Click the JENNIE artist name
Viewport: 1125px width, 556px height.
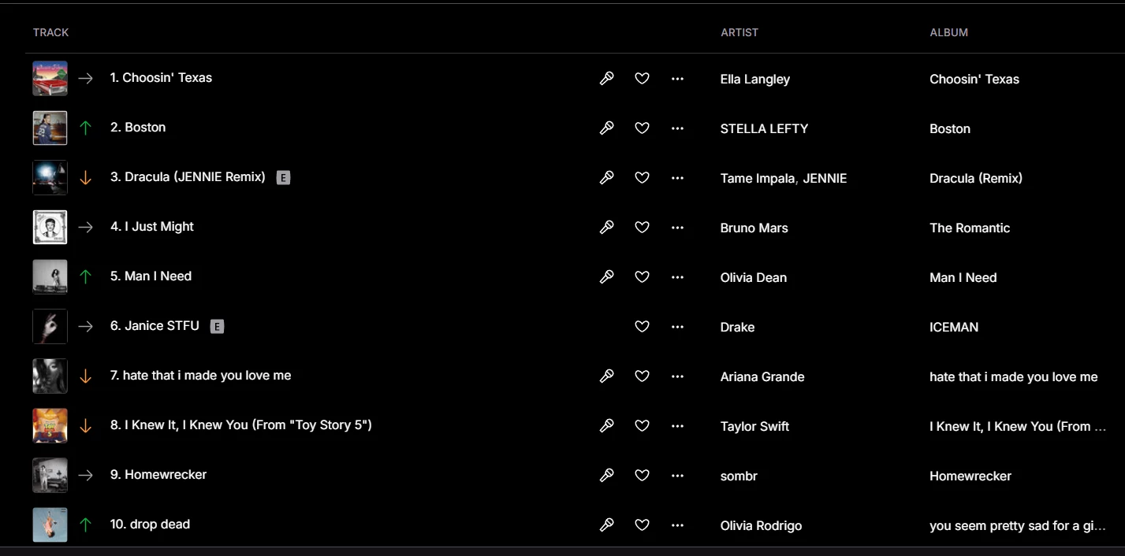tap(825, 178)
